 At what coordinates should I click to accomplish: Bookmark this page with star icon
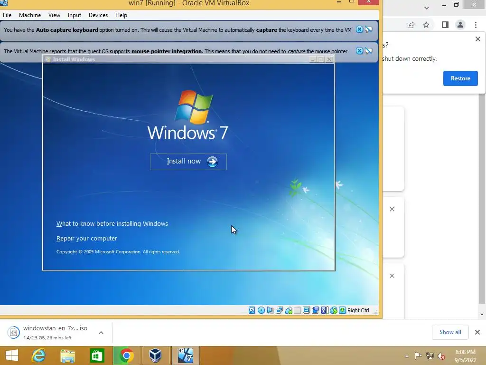click(426, 25)
